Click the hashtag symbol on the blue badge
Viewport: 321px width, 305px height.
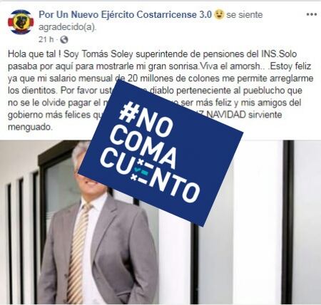127,110
